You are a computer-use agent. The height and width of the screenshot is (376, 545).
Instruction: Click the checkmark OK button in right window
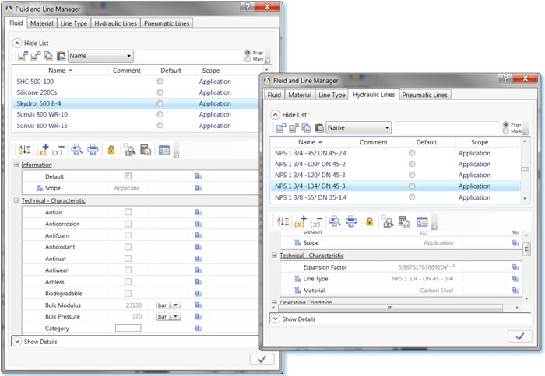pos(520,336)
